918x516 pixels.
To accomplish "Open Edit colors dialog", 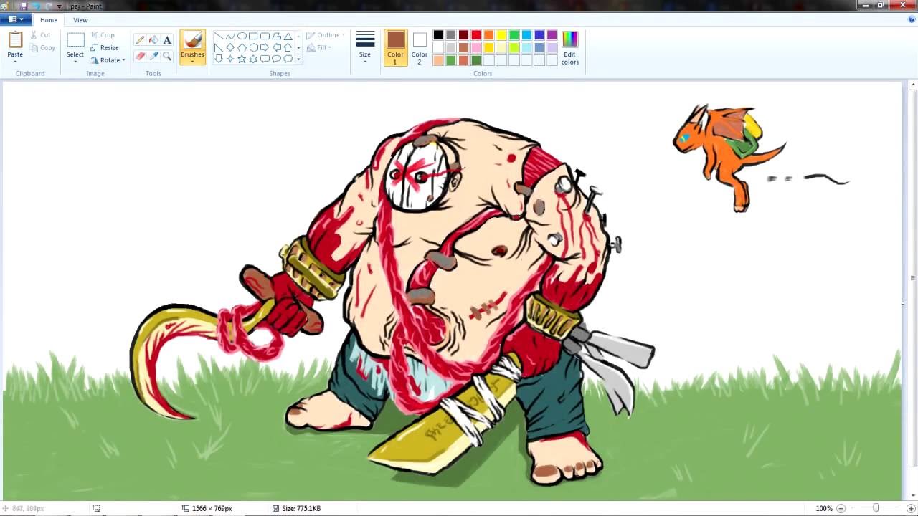I will pyautogui.click(x=569, y=48).
